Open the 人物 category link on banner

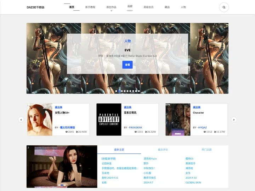pos(127,41)
